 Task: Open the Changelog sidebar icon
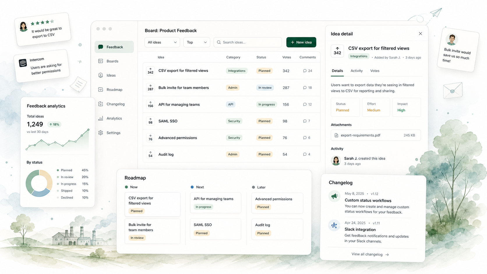tap(100, 104)
